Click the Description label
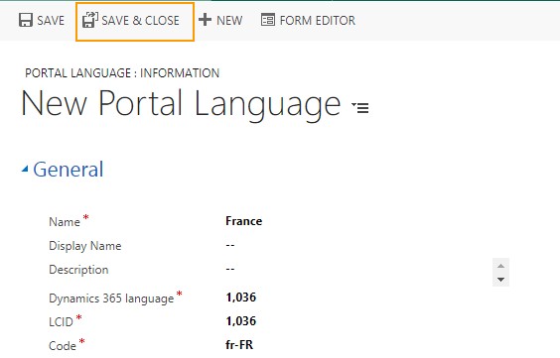 (78, 270)
